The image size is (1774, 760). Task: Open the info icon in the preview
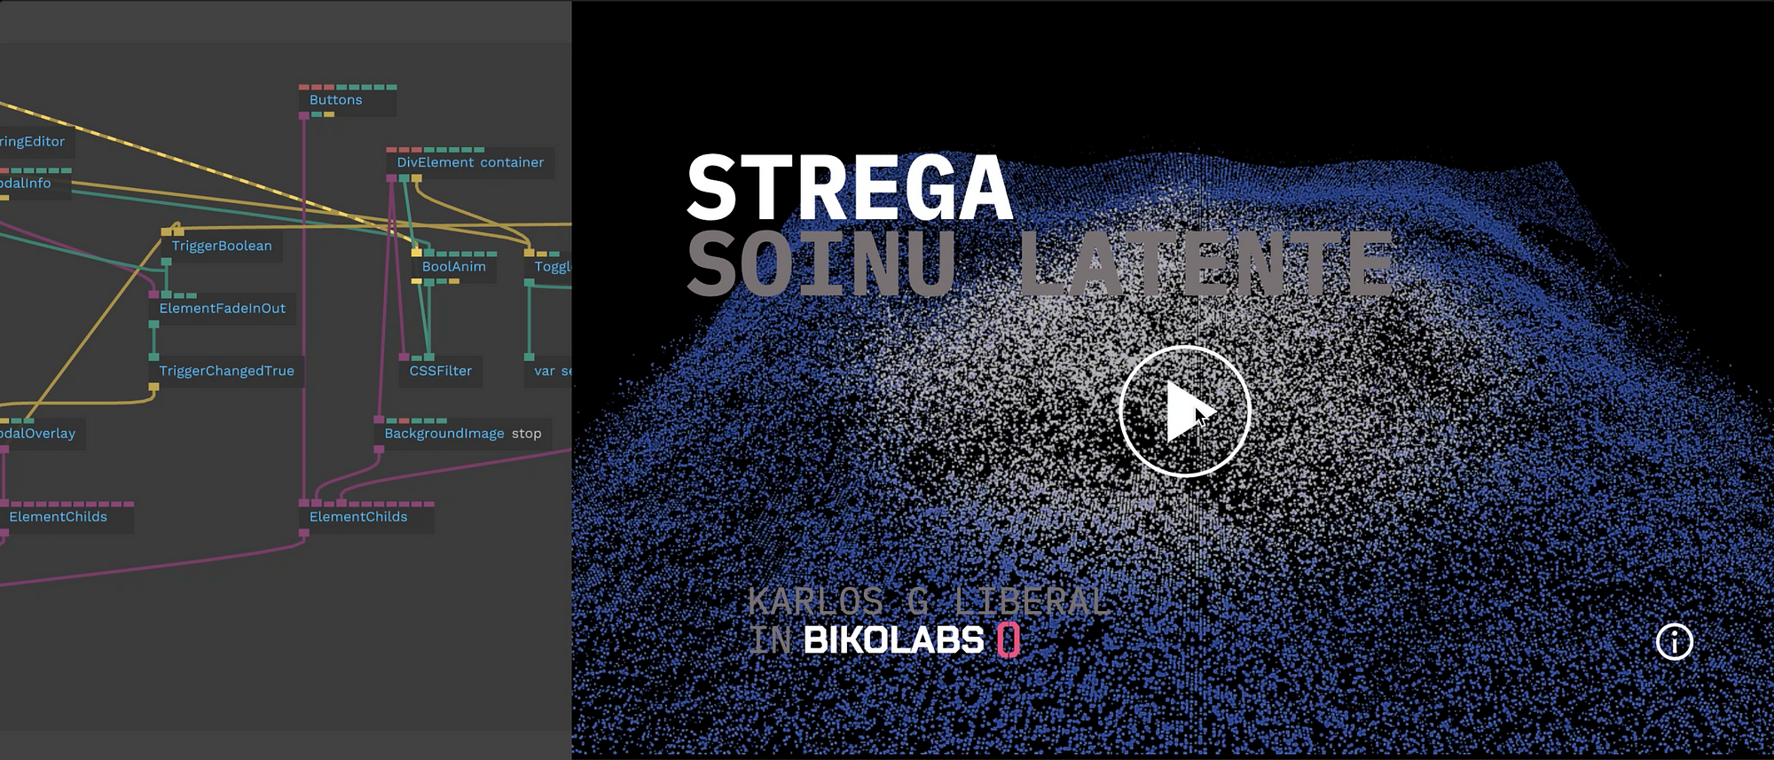coord(1674,641)
